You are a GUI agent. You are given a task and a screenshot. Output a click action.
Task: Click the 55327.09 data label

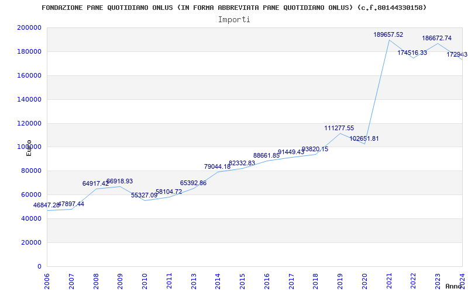144,195
